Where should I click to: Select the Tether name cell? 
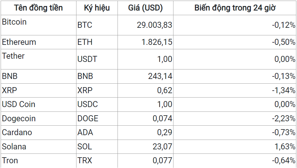pyautogui.click(x=39, y=59)
